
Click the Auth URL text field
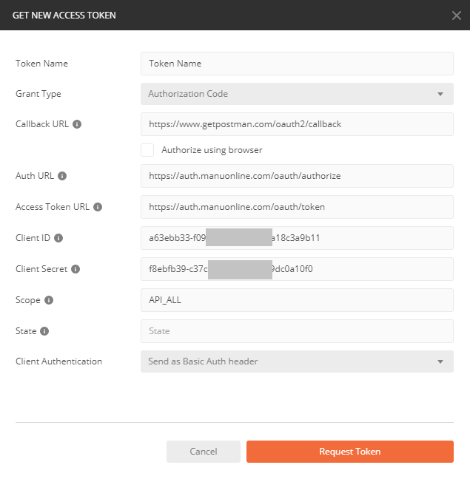[297, 176]
